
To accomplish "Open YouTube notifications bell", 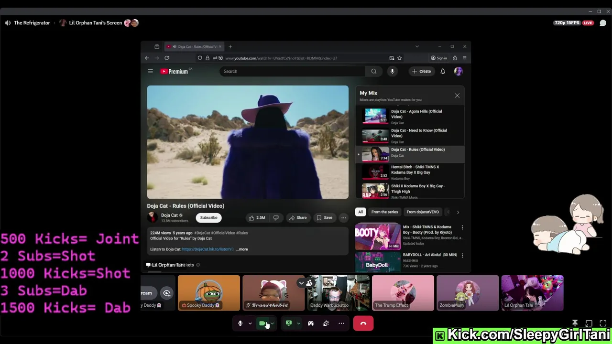I will click(x=443, y=71).
